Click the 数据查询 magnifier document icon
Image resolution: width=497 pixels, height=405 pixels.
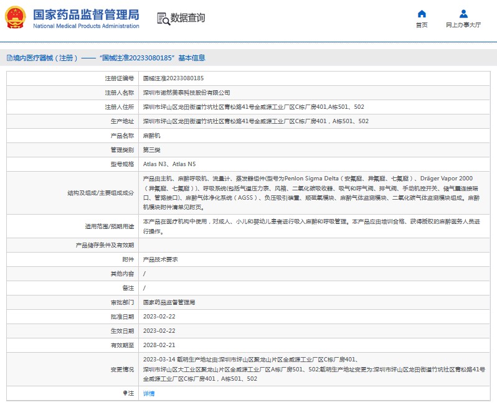coord(163,19)
